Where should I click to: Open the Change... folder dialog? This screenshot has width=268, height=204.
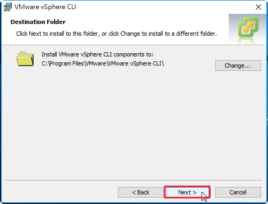pos(238,66)
